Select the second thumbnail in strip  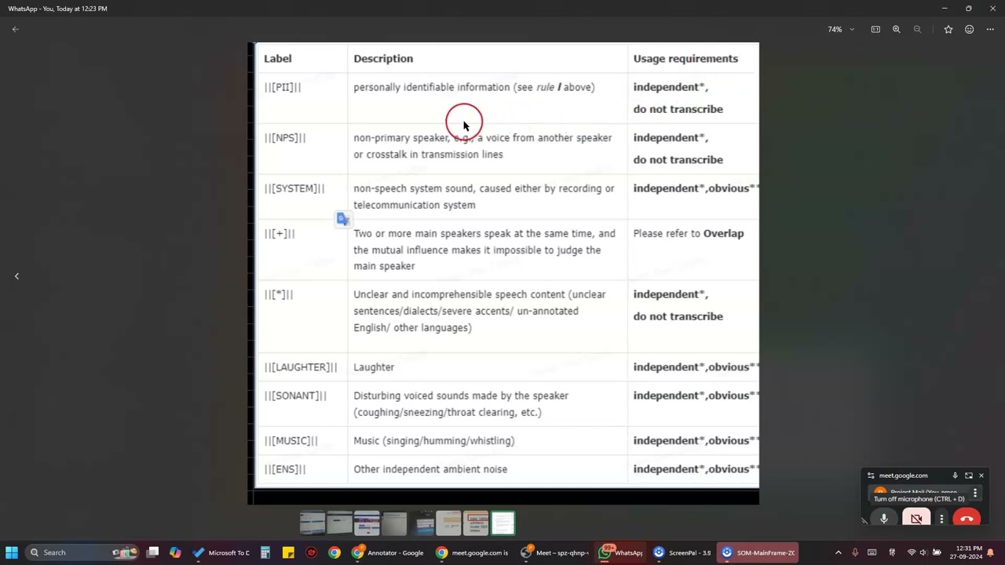point(339,523)
